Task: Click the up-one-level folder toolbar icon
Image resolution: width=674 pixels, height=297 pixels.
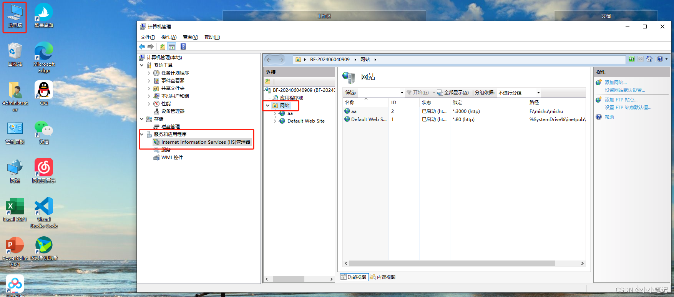Action: tap(163, 46)
